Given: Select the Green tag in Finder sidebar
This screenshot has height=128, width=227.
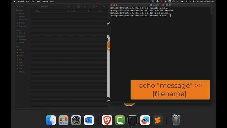Looking at the screenshot, I should point(21,59).
